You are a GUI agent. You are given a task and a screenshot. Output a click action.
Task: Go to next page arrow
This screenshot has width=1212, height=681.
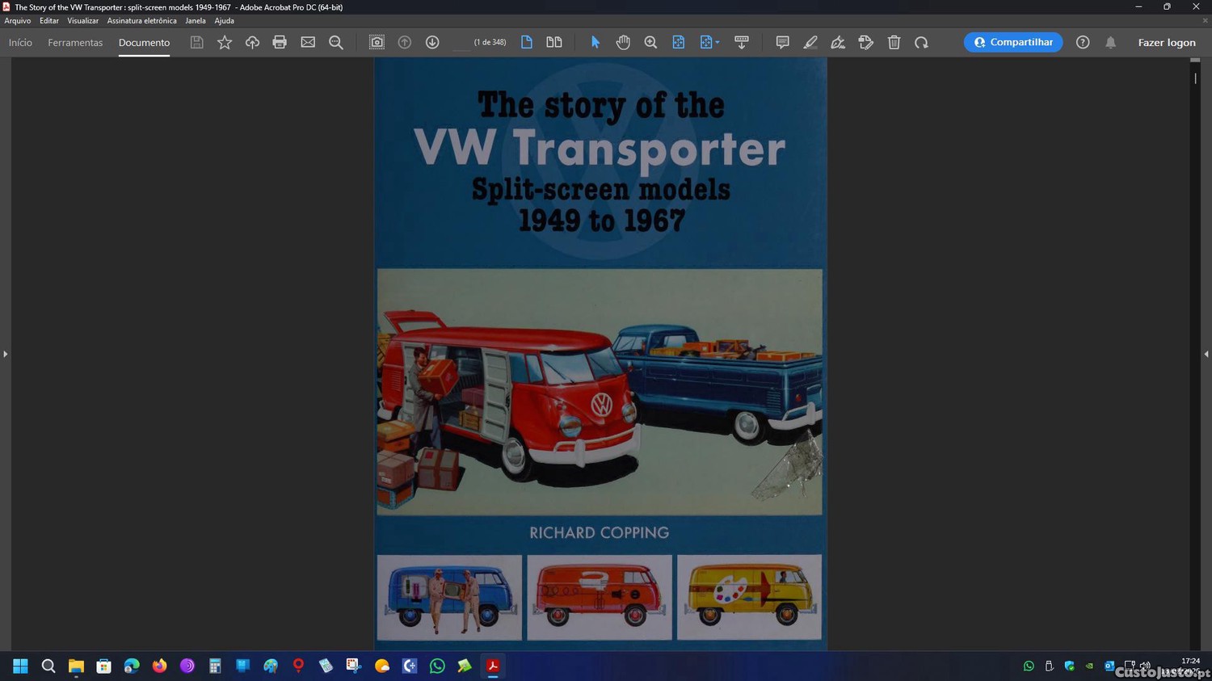(432, 42)
